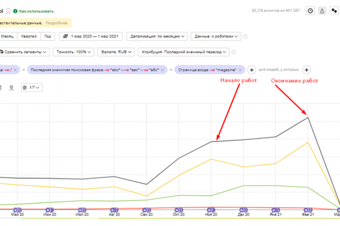Image resolution: width=340 pixels, height=226 pixels.
Task: Edit the 'Последняя значимая поисковая фраза' filter
Action: pos(95,70)
